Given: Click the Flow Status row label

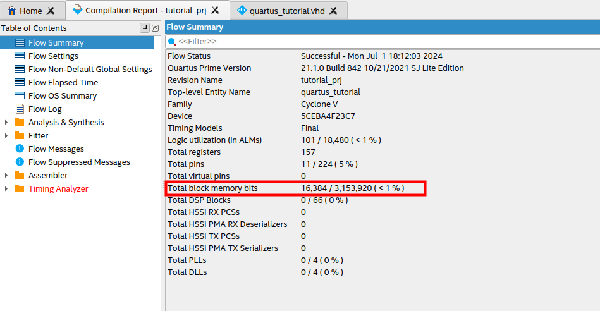Looking at the screenshot, I should (x=189, y=56).
